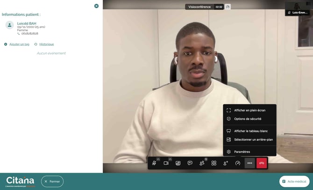313x190 pixels.
Task: Select Afficher en plein écran
Action: tap(249, 110)
